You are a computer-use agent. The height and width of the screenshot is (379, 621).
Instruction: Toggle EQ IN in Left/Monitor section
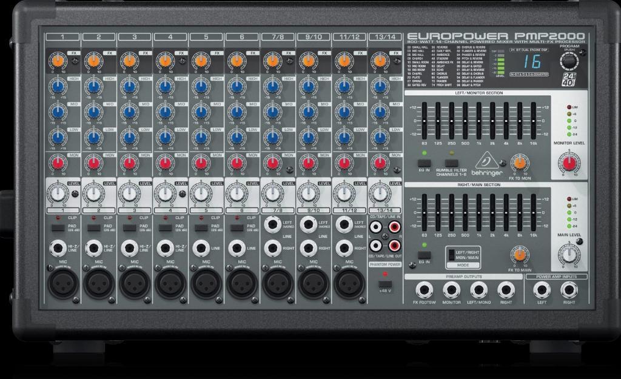point(424,163)
